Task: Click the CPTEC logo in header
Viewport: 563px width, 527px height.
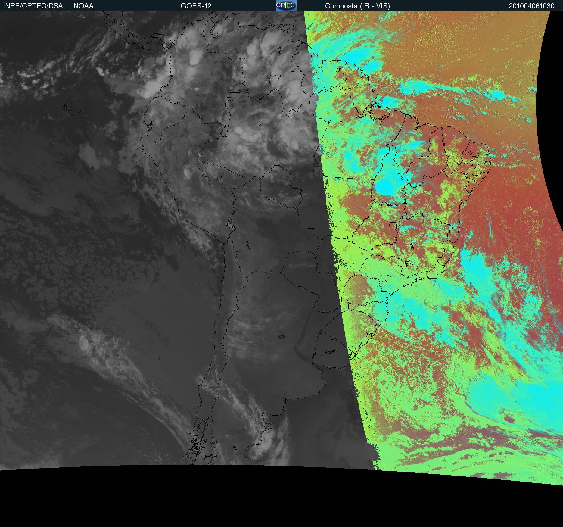Action: [x=286, y=5]
